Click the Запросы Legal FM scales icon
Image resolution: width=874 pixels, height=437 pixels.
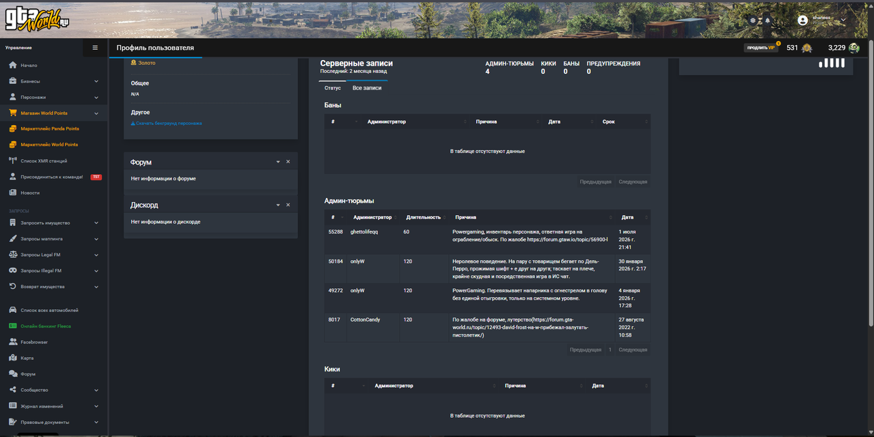12,255
